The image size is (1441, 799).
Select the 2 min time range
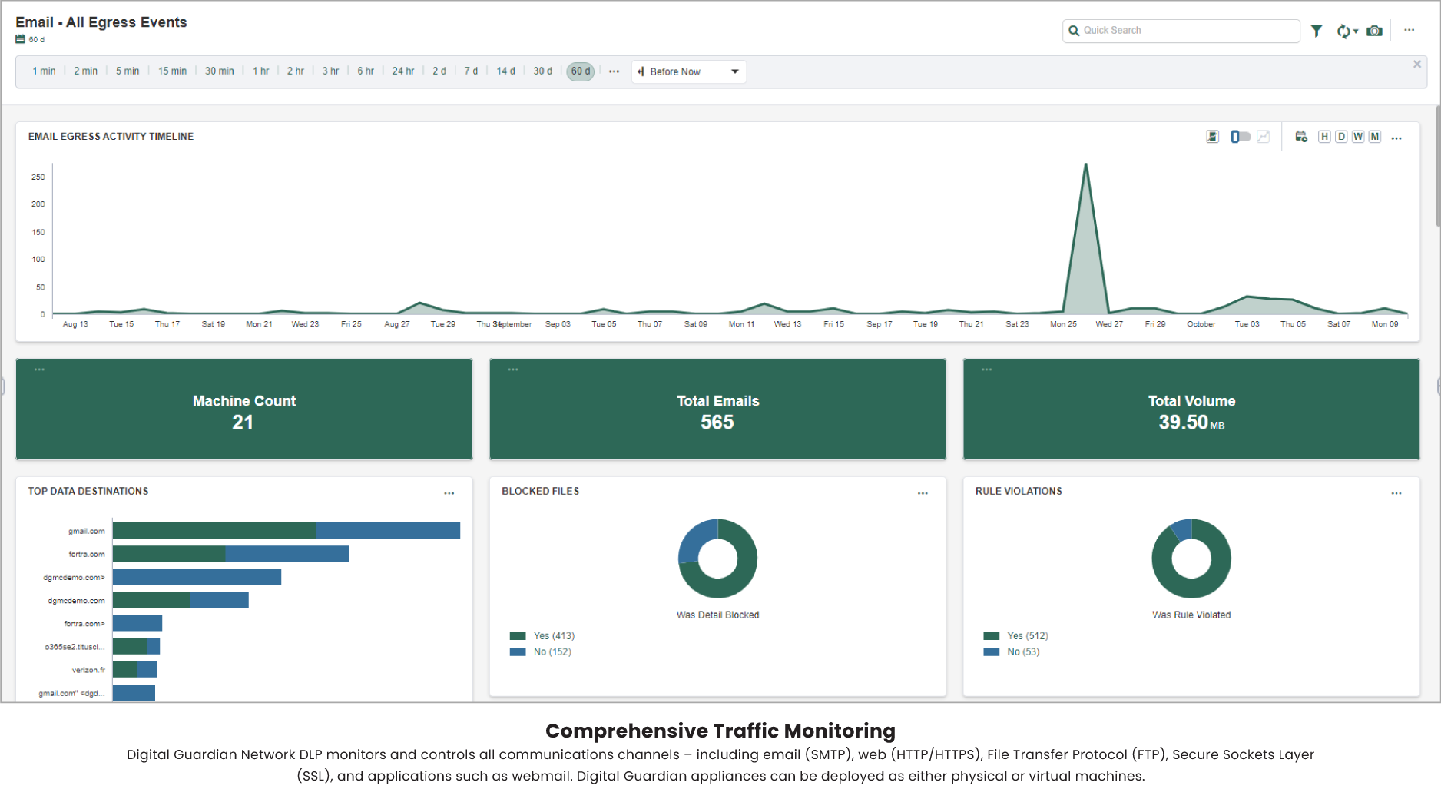[85, 71]
